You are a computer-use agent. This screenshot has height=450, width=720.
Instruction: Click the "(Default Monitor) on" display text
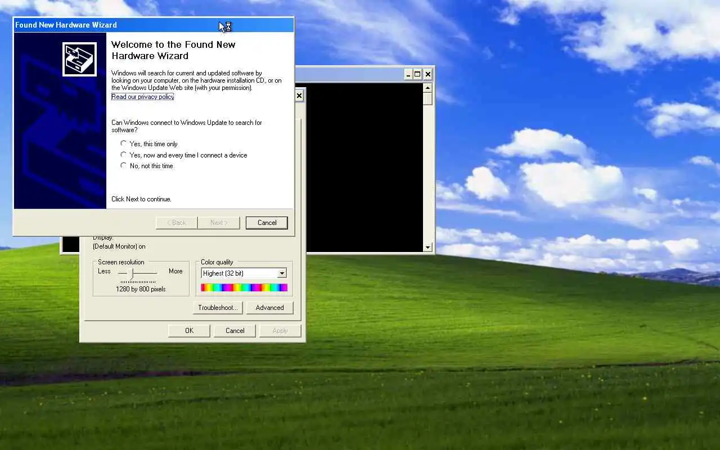119,246
